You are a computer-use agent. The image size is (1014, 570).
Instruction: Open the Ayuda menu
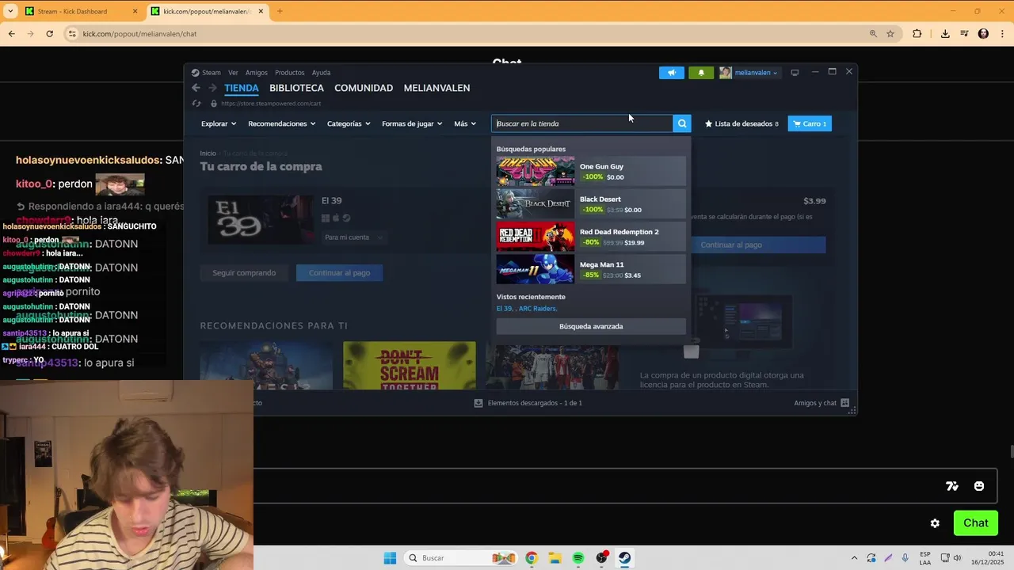pyautogui.click(x=321, y=73)
